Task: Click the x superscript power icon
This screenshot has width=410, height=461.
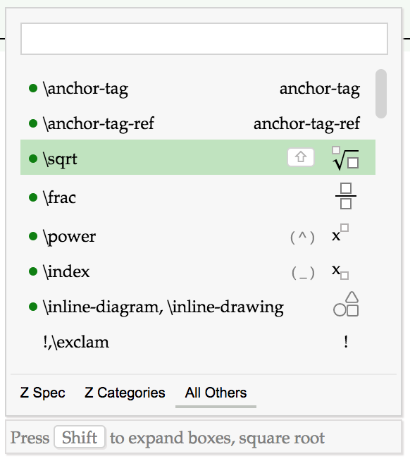Action: (340, 233)
